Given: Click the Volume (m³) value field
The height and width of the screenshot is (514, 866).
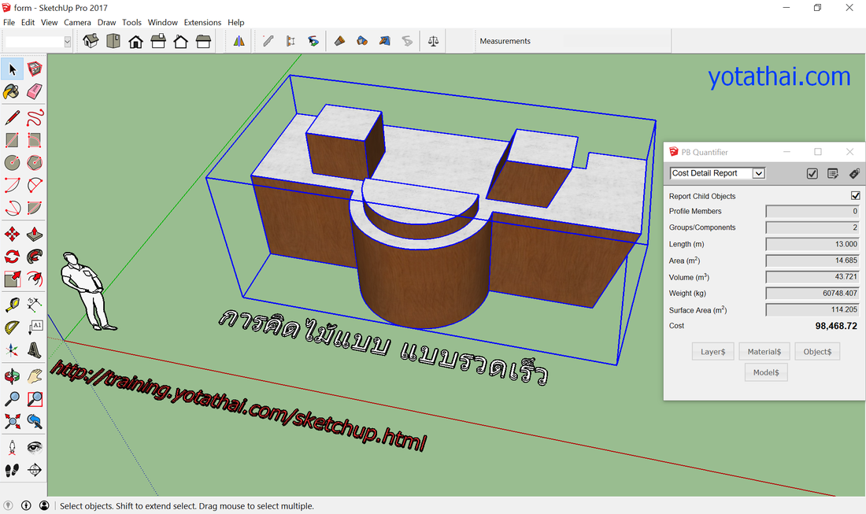Looking at the screenshot, I should tap(812, 277).
